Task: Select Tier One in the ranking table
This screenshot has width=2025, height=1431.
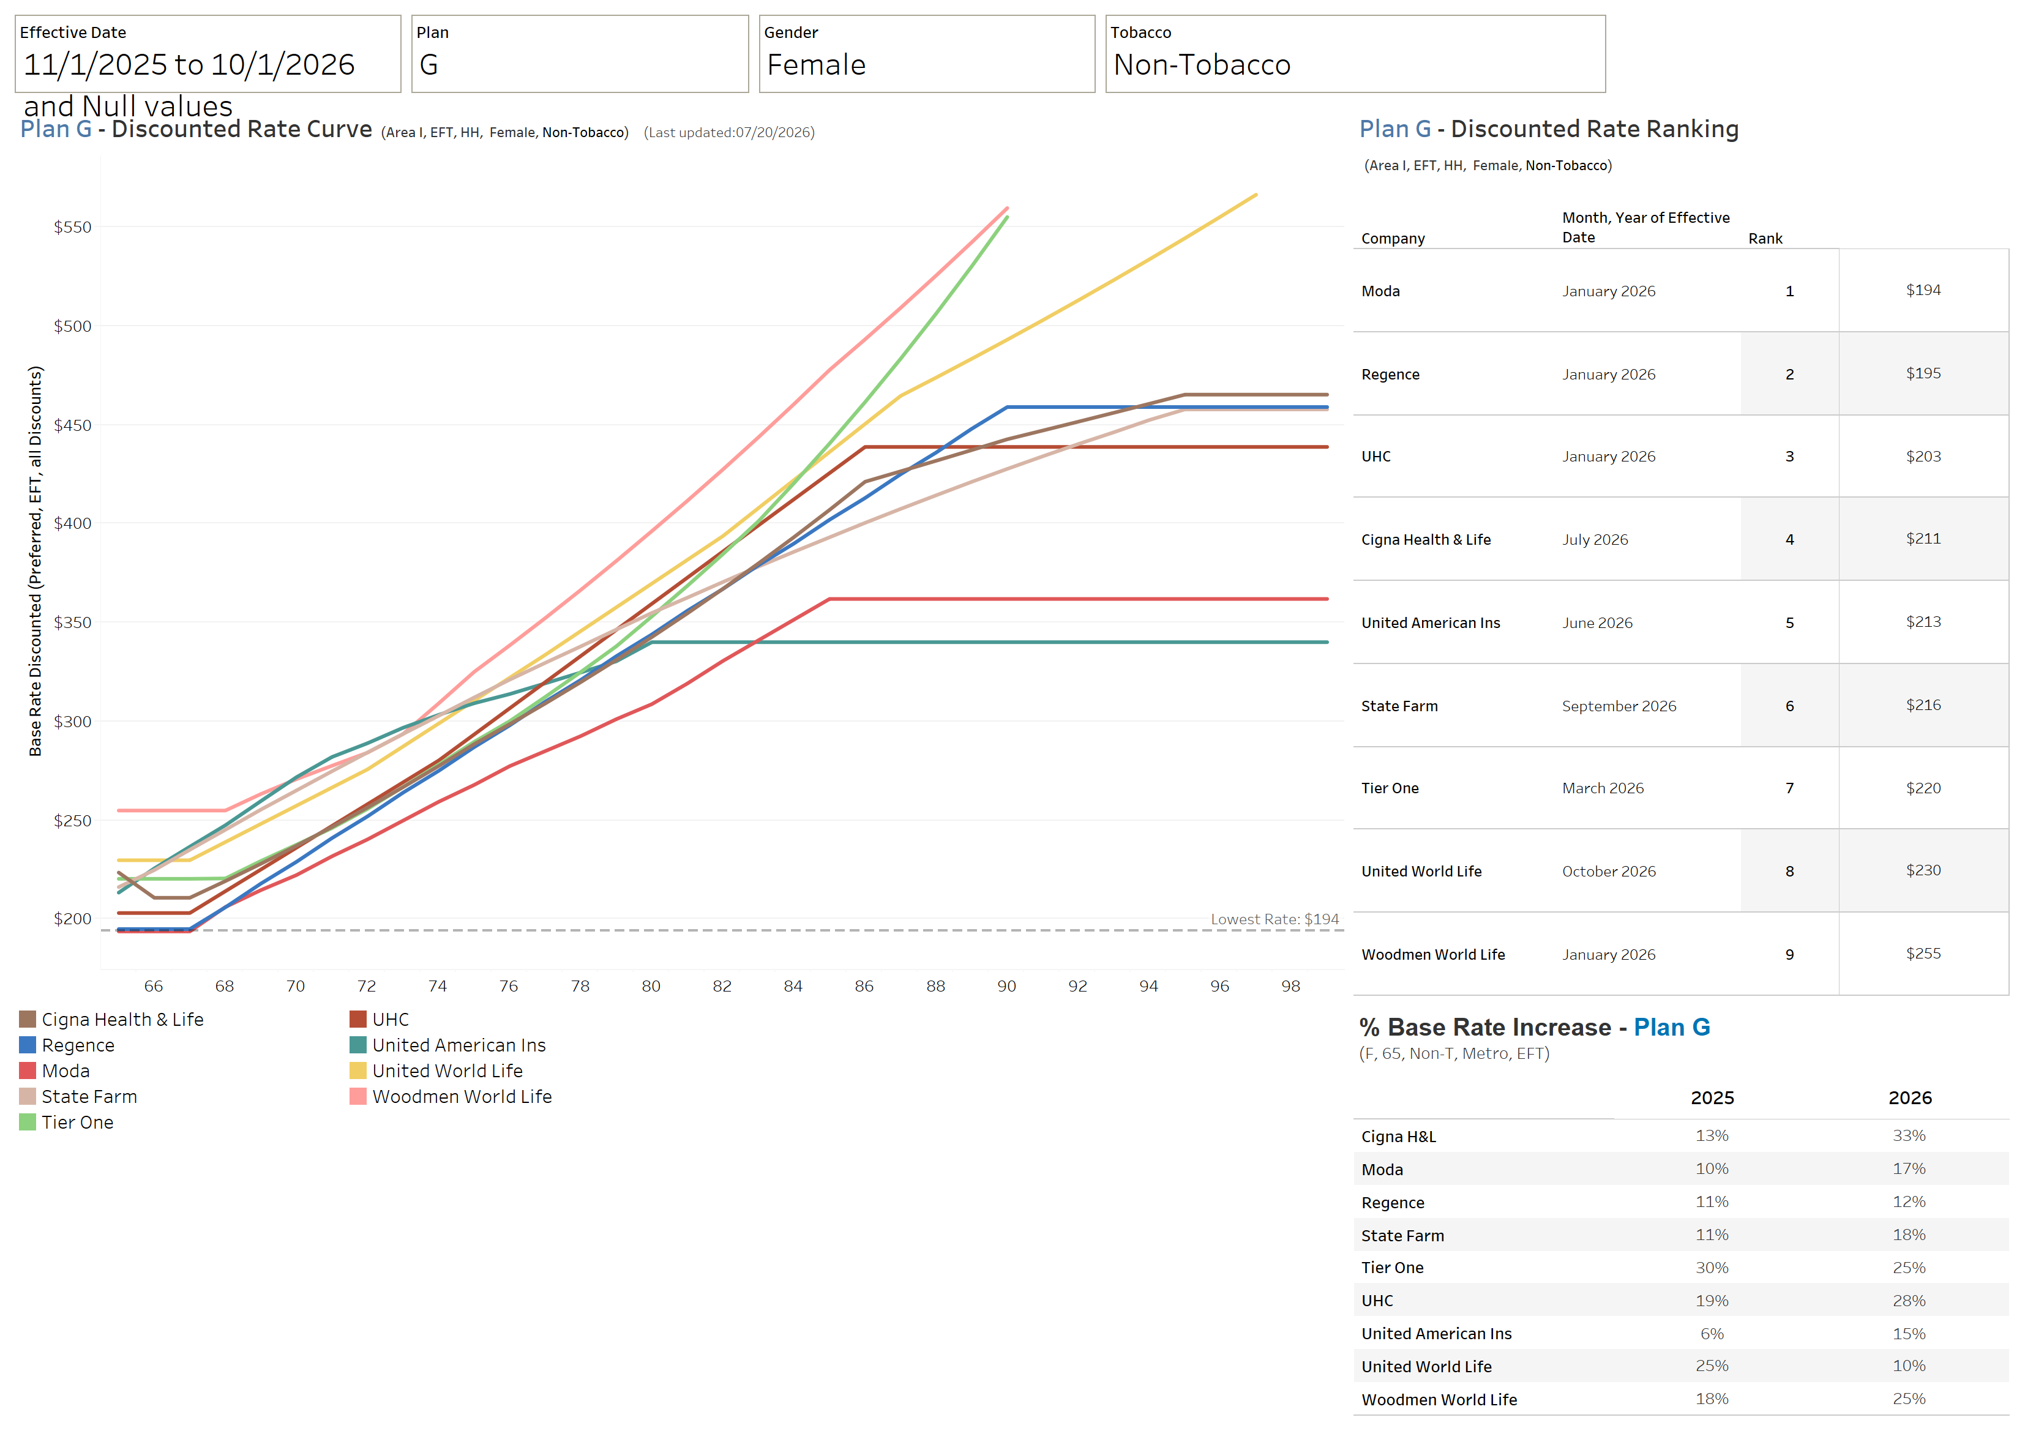Action: pos(1390,788)
